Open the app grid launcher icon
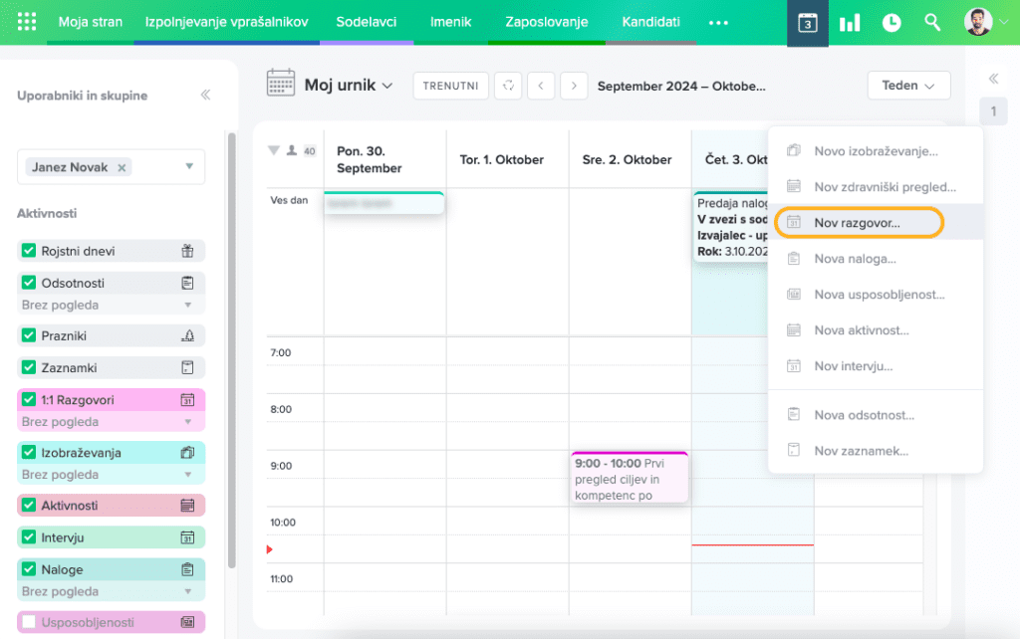 tap(27, 22)
